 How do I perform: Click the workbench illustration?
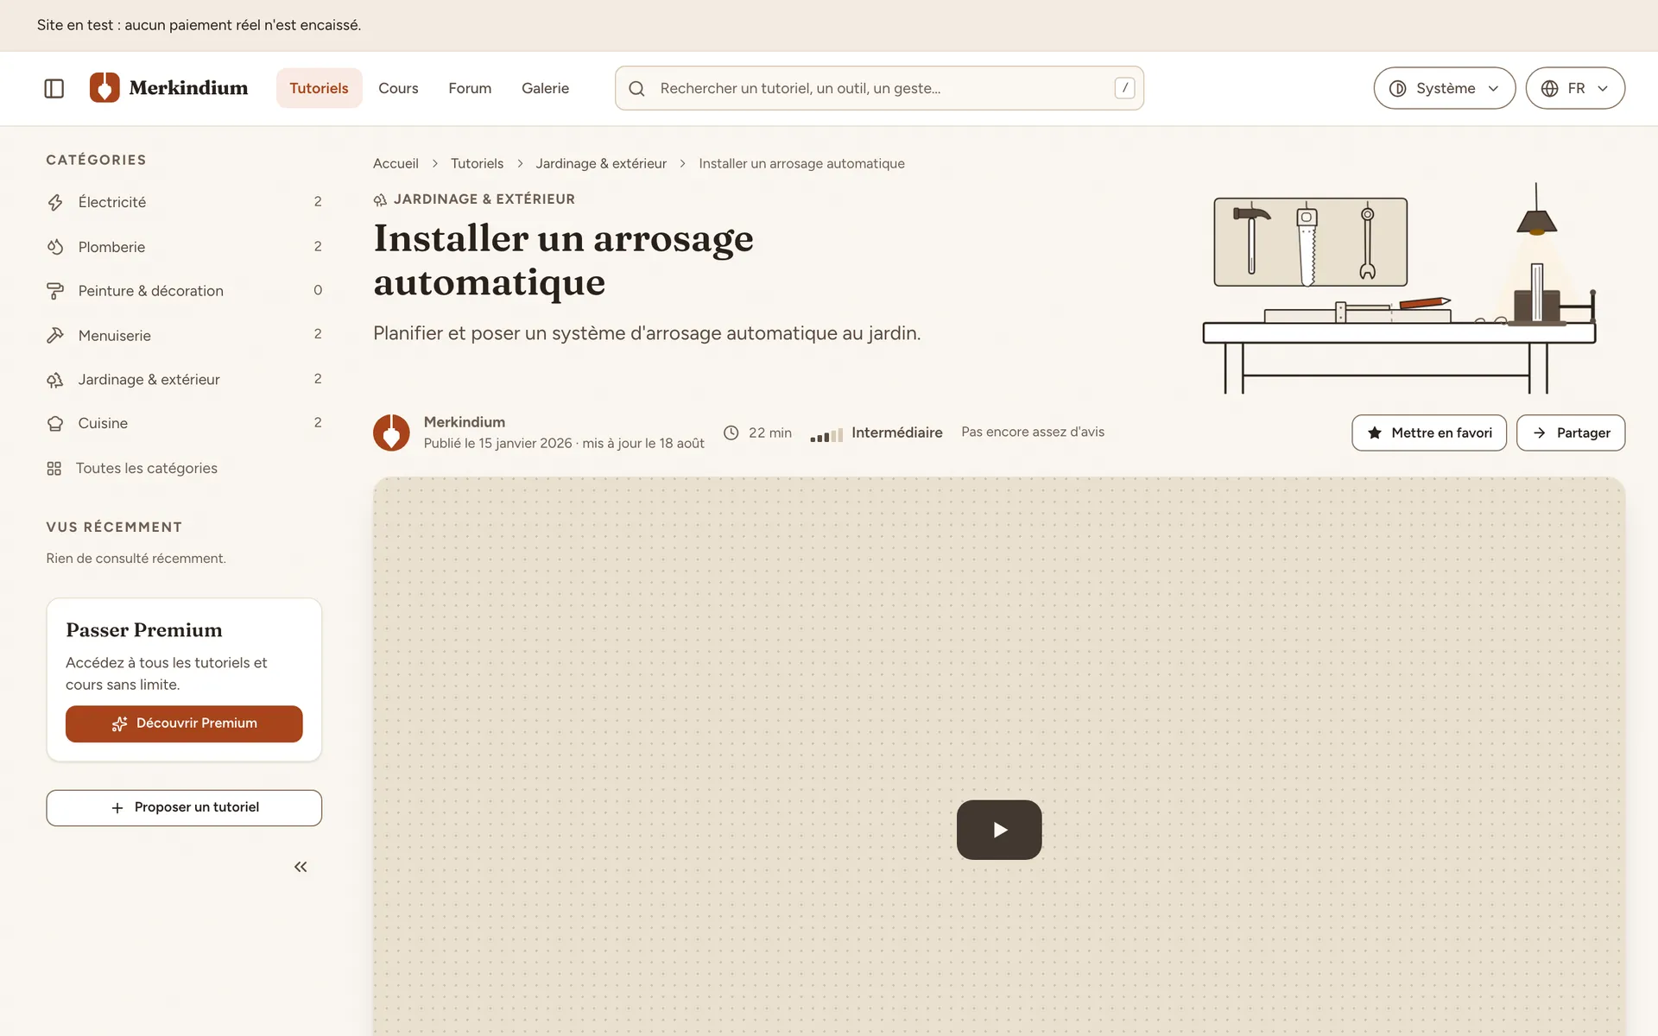pos(1399,289)
